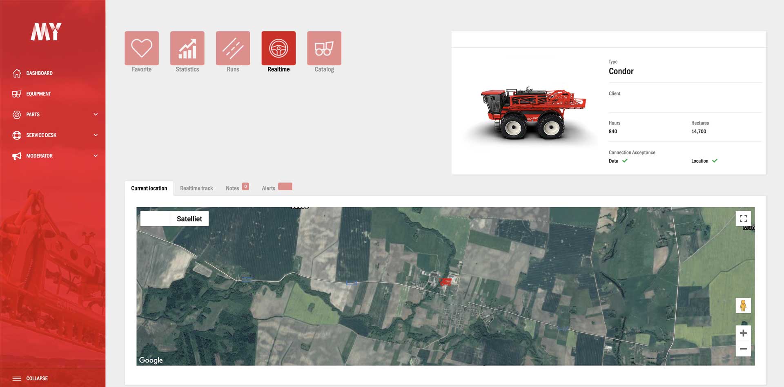
Task: Expand the Moderator menu chevron
Action: pos(96,156)
